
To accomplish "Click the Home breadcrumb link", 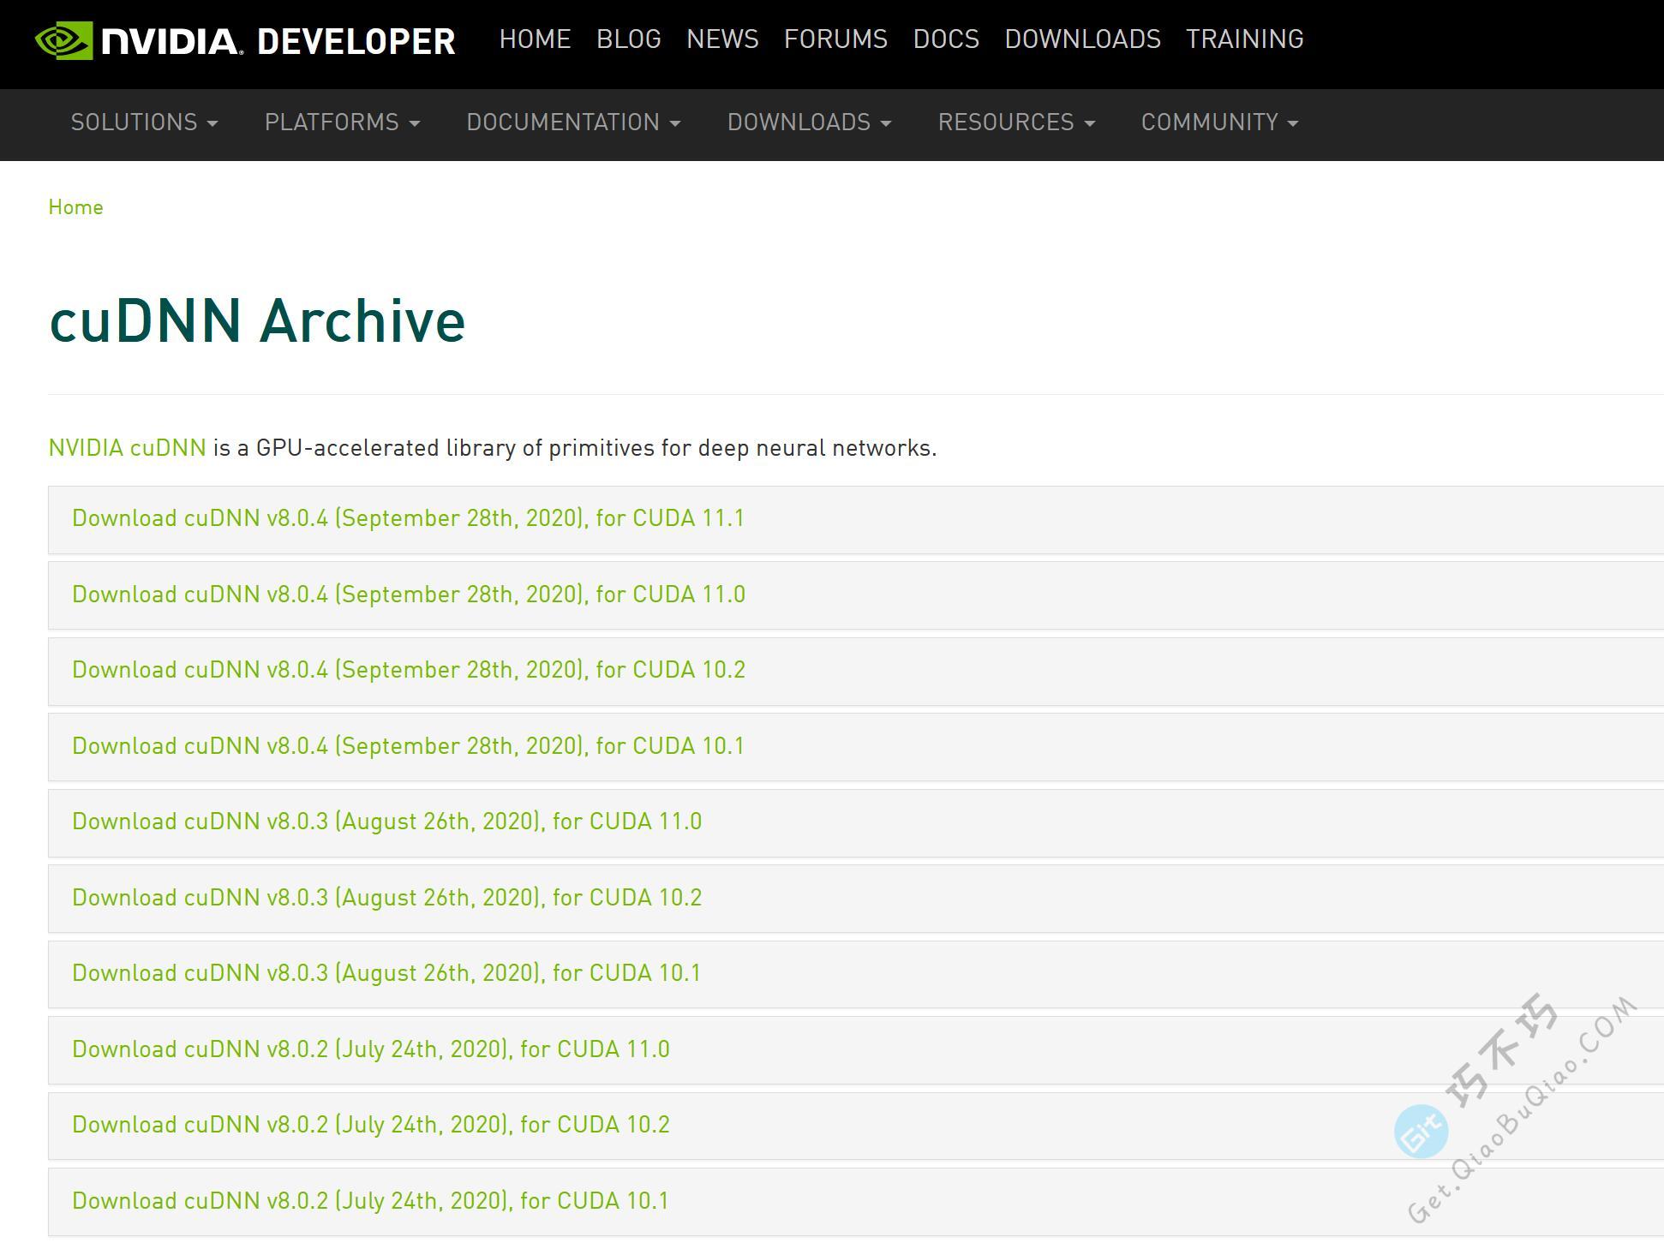I will click(x=75, y=207).
